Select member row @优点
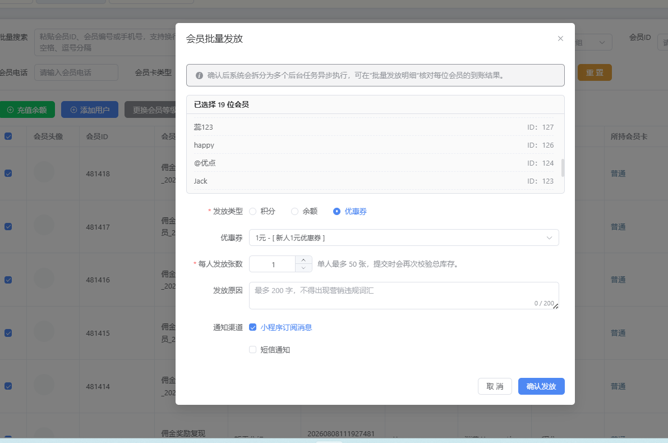 pos(374,163)
